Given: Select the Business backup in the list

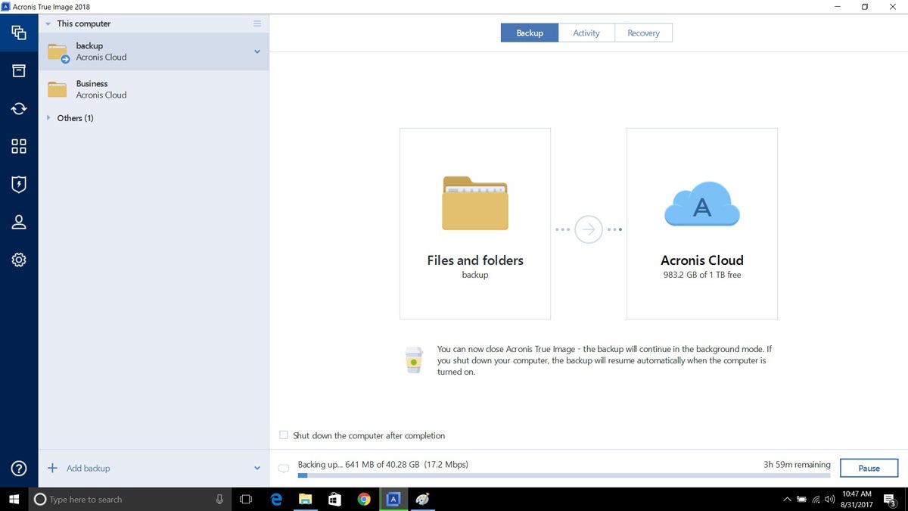Looking at the screenshot, I should click(x=154, y=89).
